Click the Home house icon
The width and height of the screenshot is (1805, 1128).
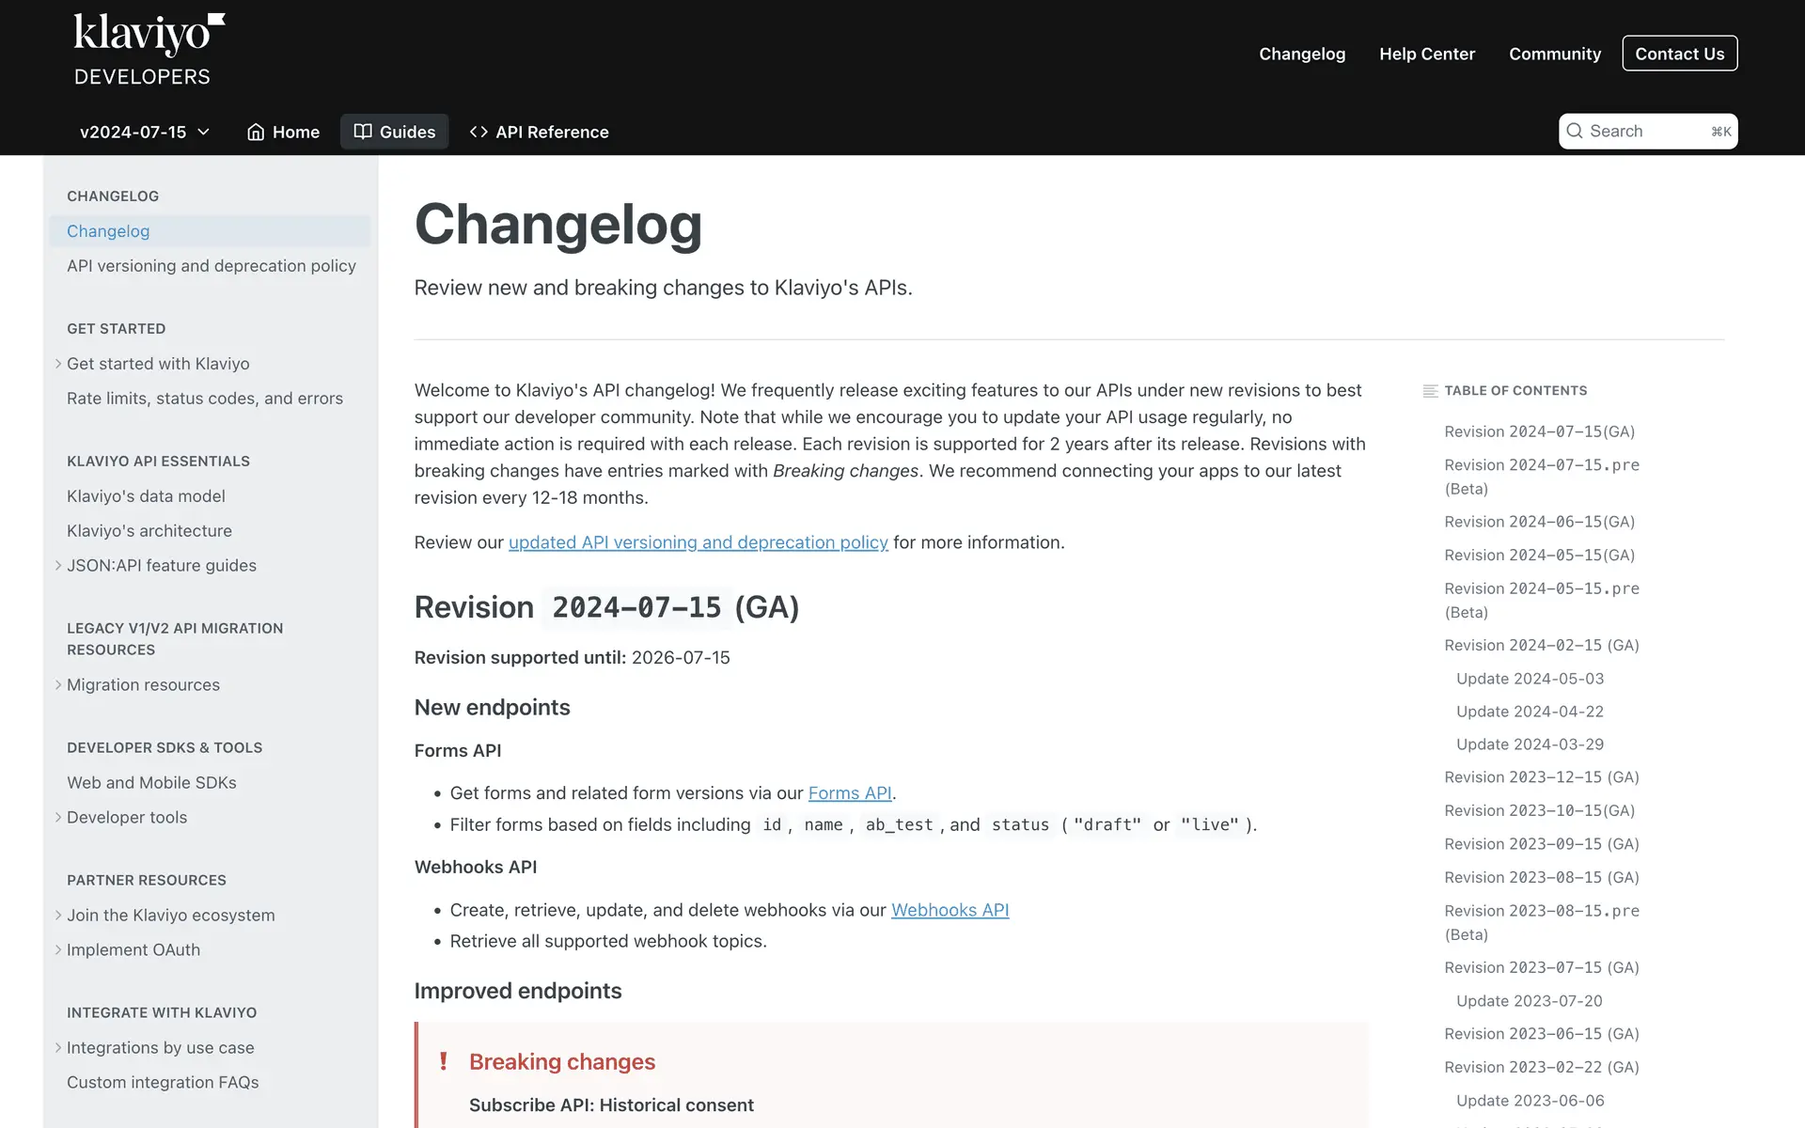(256, 133)
